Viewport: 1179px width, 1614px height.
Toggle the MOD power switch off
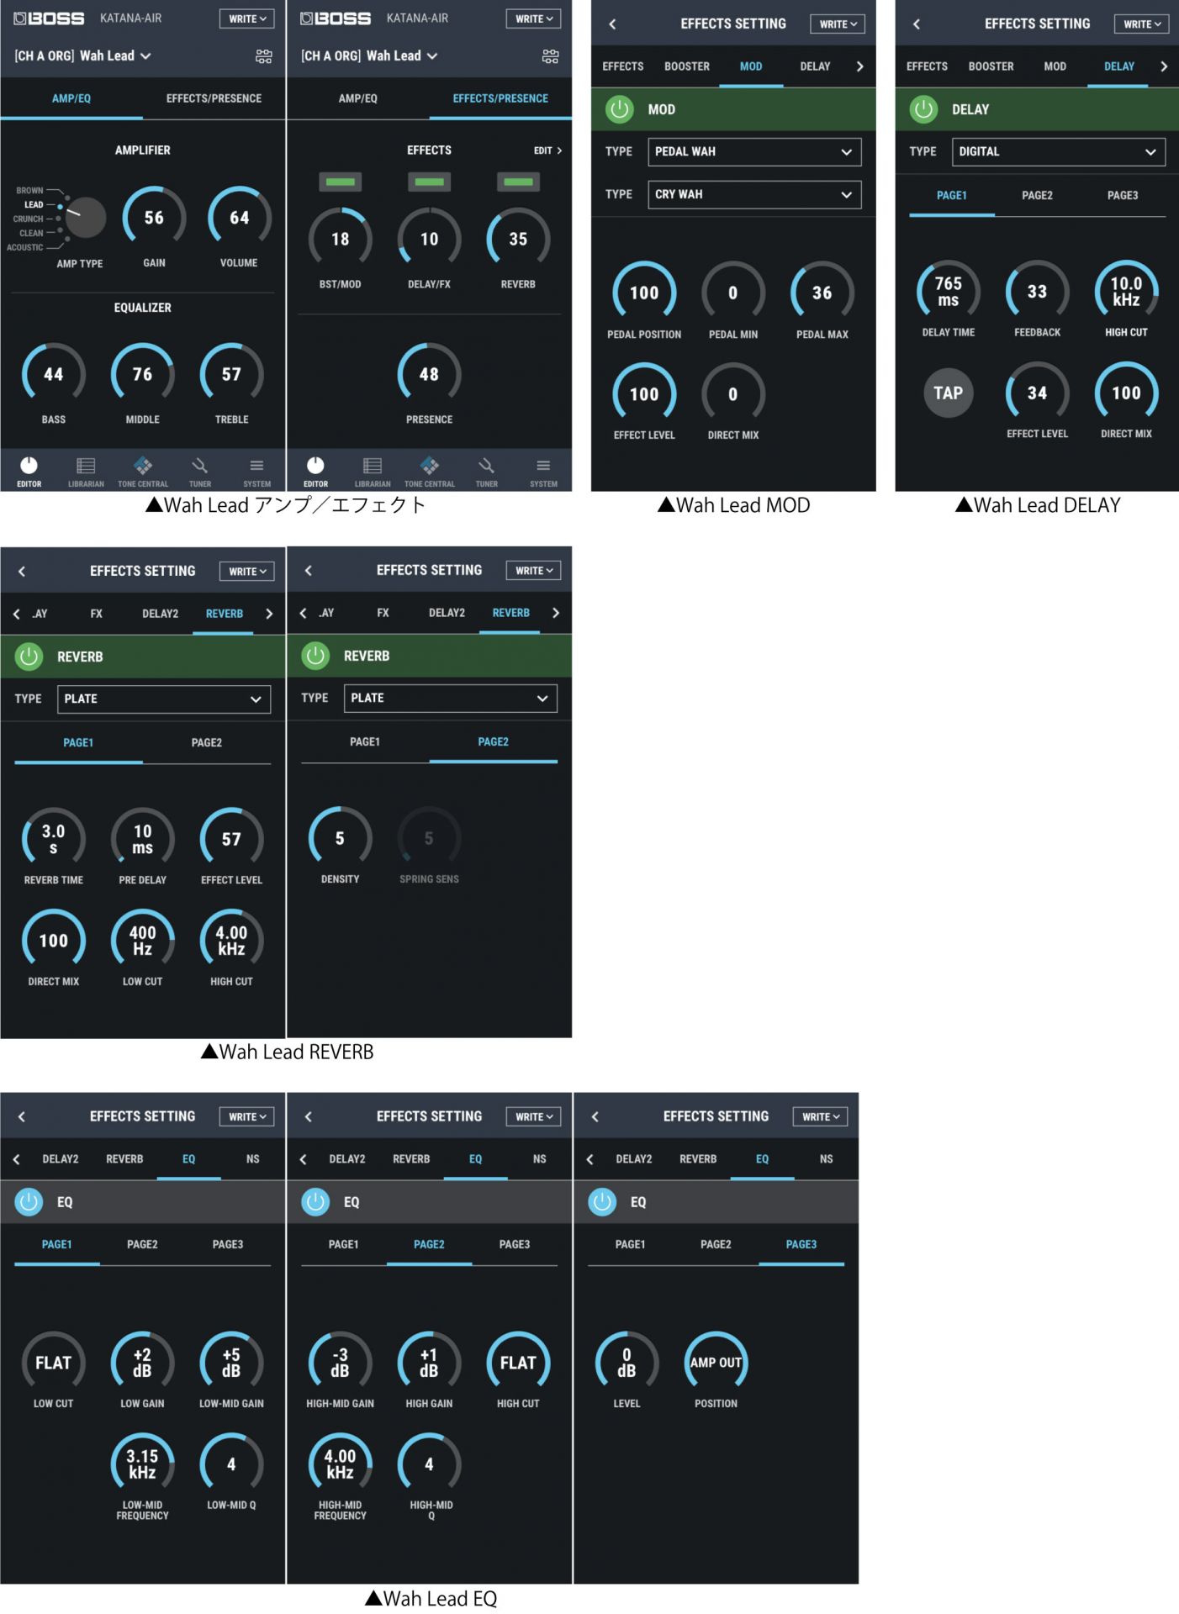(x=620, y=109)
